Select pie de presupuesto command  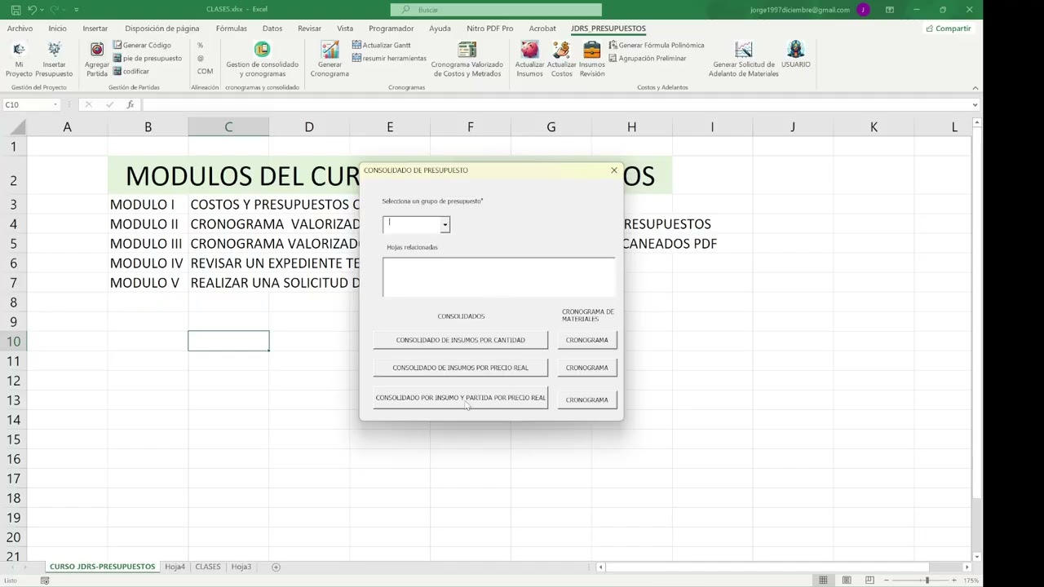click(147, 59)
